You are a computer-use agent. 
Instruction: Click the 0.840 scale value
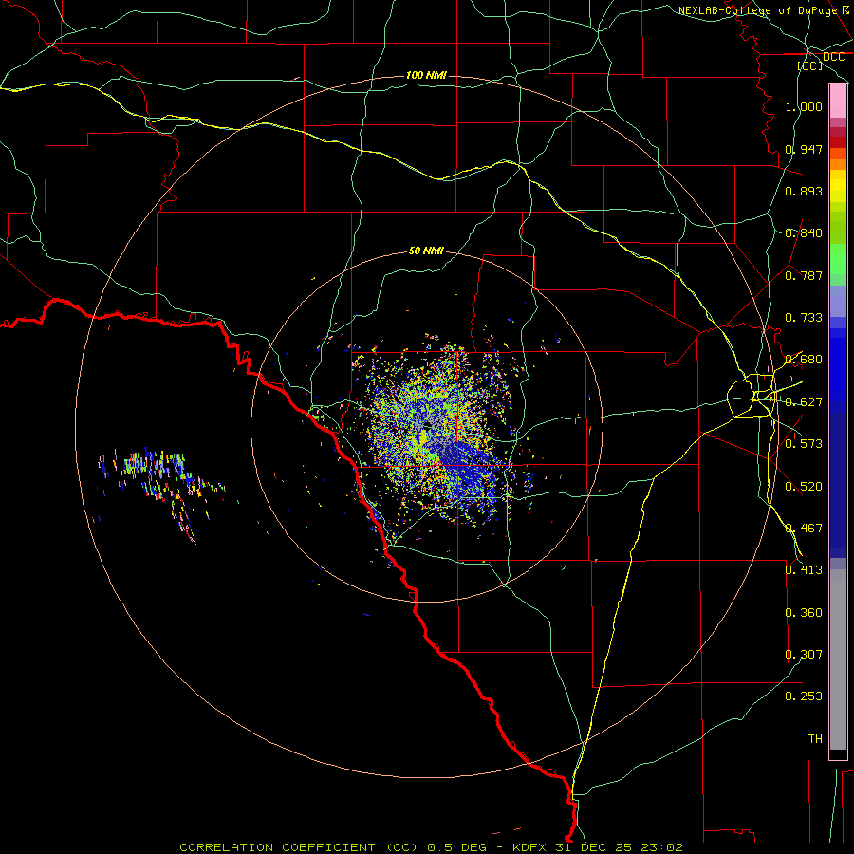pos(804,233)
